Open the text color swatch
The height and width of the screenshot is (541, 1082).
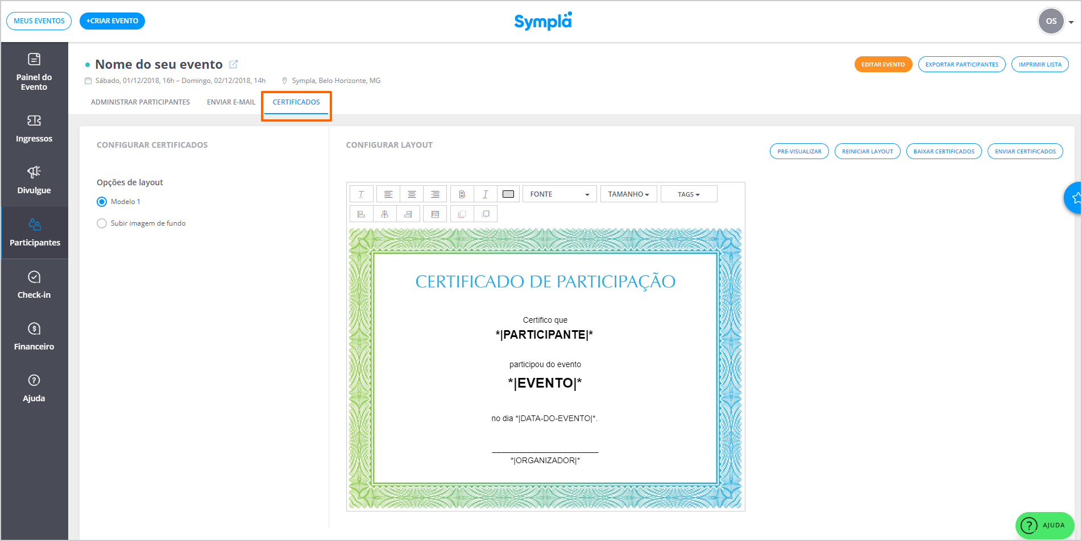click(508, 194)
